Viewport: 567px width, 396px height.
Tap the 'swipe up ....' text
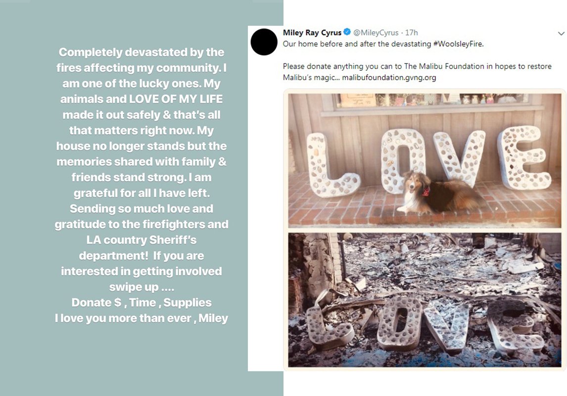142,287
